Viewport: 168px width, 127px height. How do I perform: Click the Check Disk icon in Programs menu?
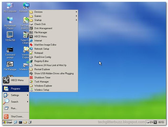(x=31, y=24)
